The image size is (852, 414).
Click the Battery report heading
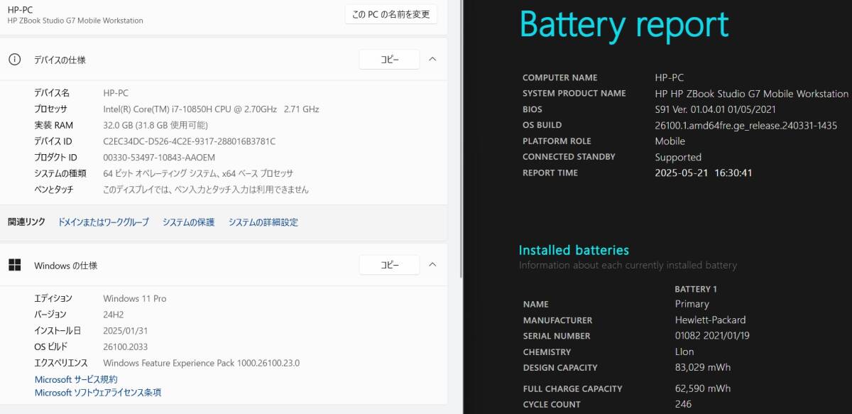click(x=624, y=26)
